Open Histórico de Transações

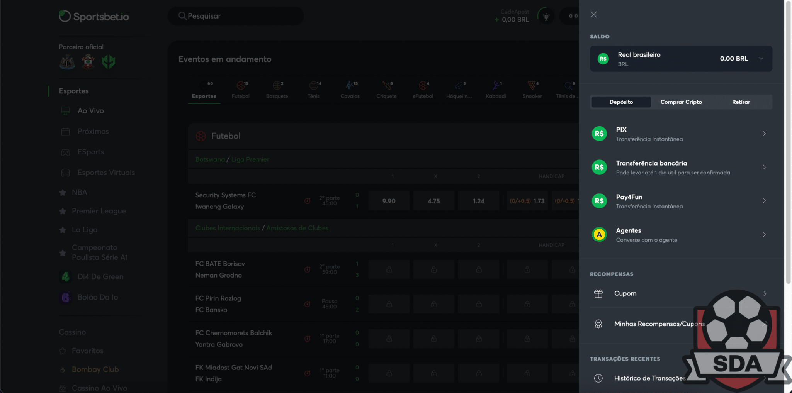click(x=681, y=378)
